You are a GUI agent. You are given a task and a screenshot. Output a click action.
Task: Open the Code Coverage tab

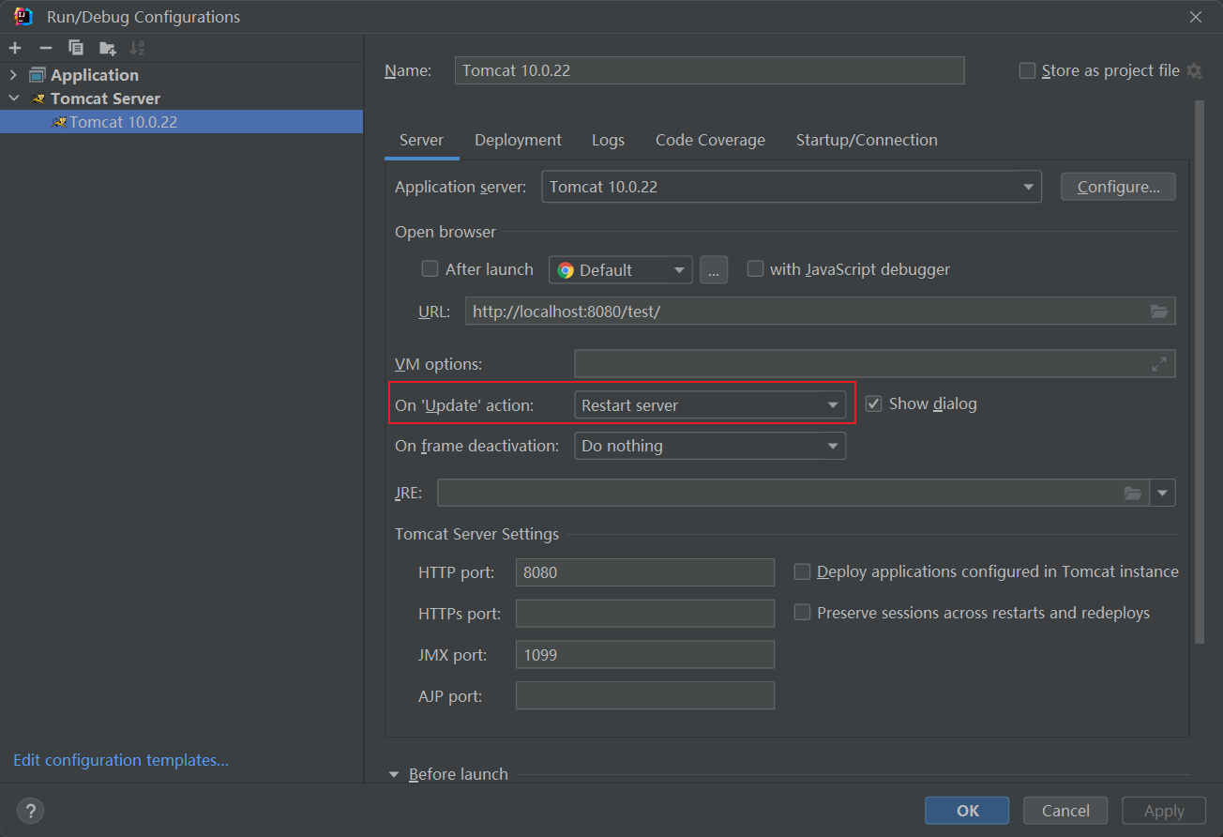710,140
